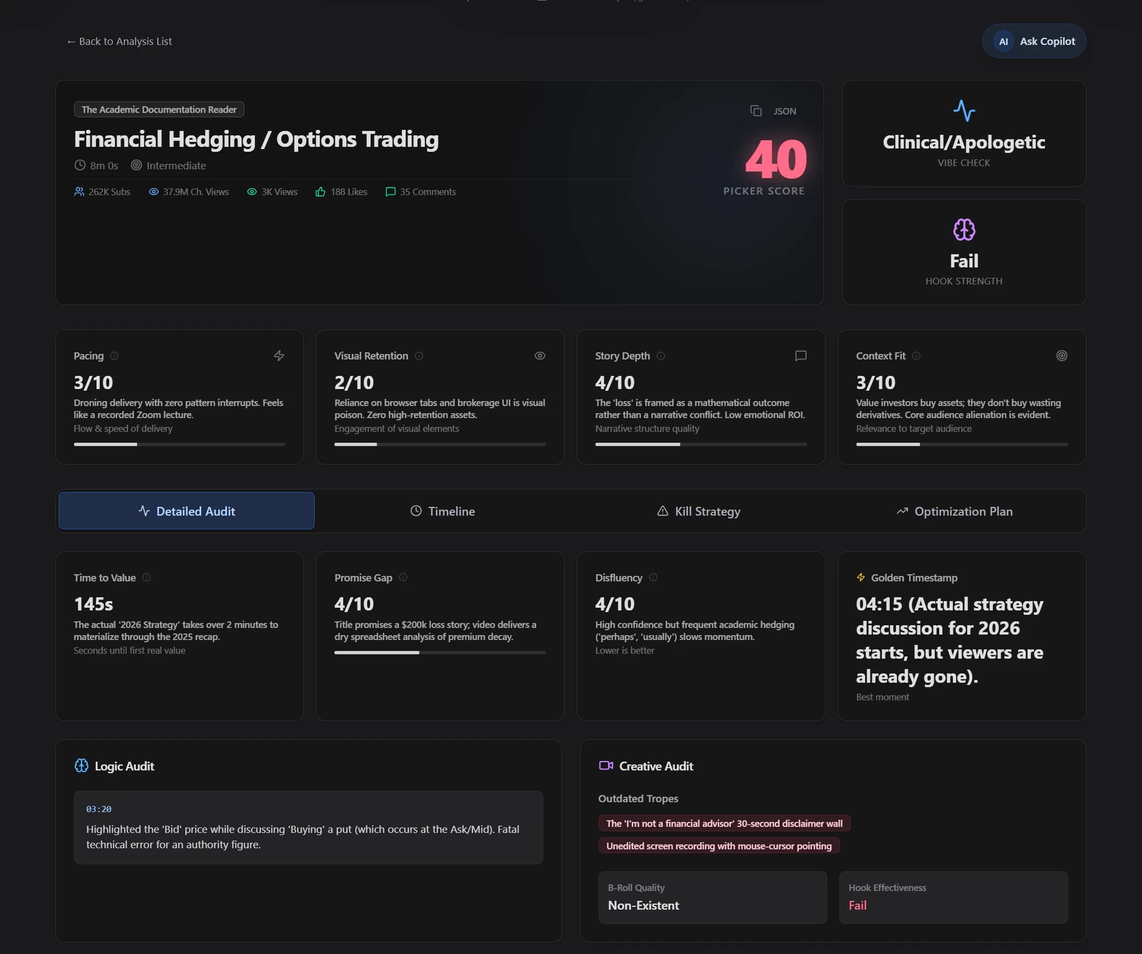Click the thumbs-up icon near 188 Likes
This screenshot has height=954, width=1142.
click(321, 191)
